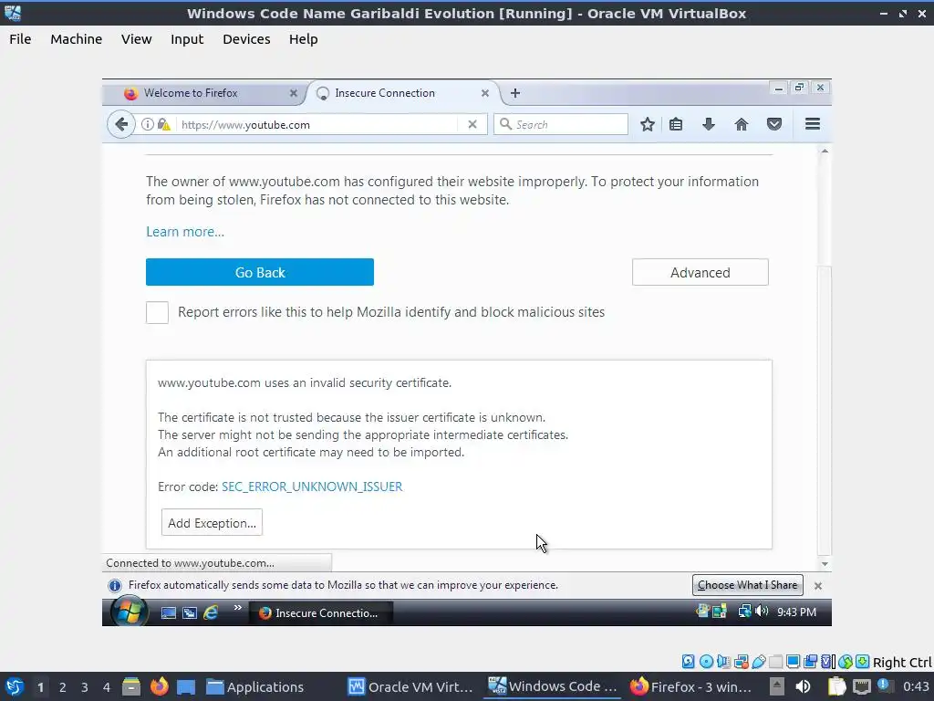This screenshot has height=701, width=934.
Task: Open the VirtualBox Help menu
Action: [x=303, y=39]
